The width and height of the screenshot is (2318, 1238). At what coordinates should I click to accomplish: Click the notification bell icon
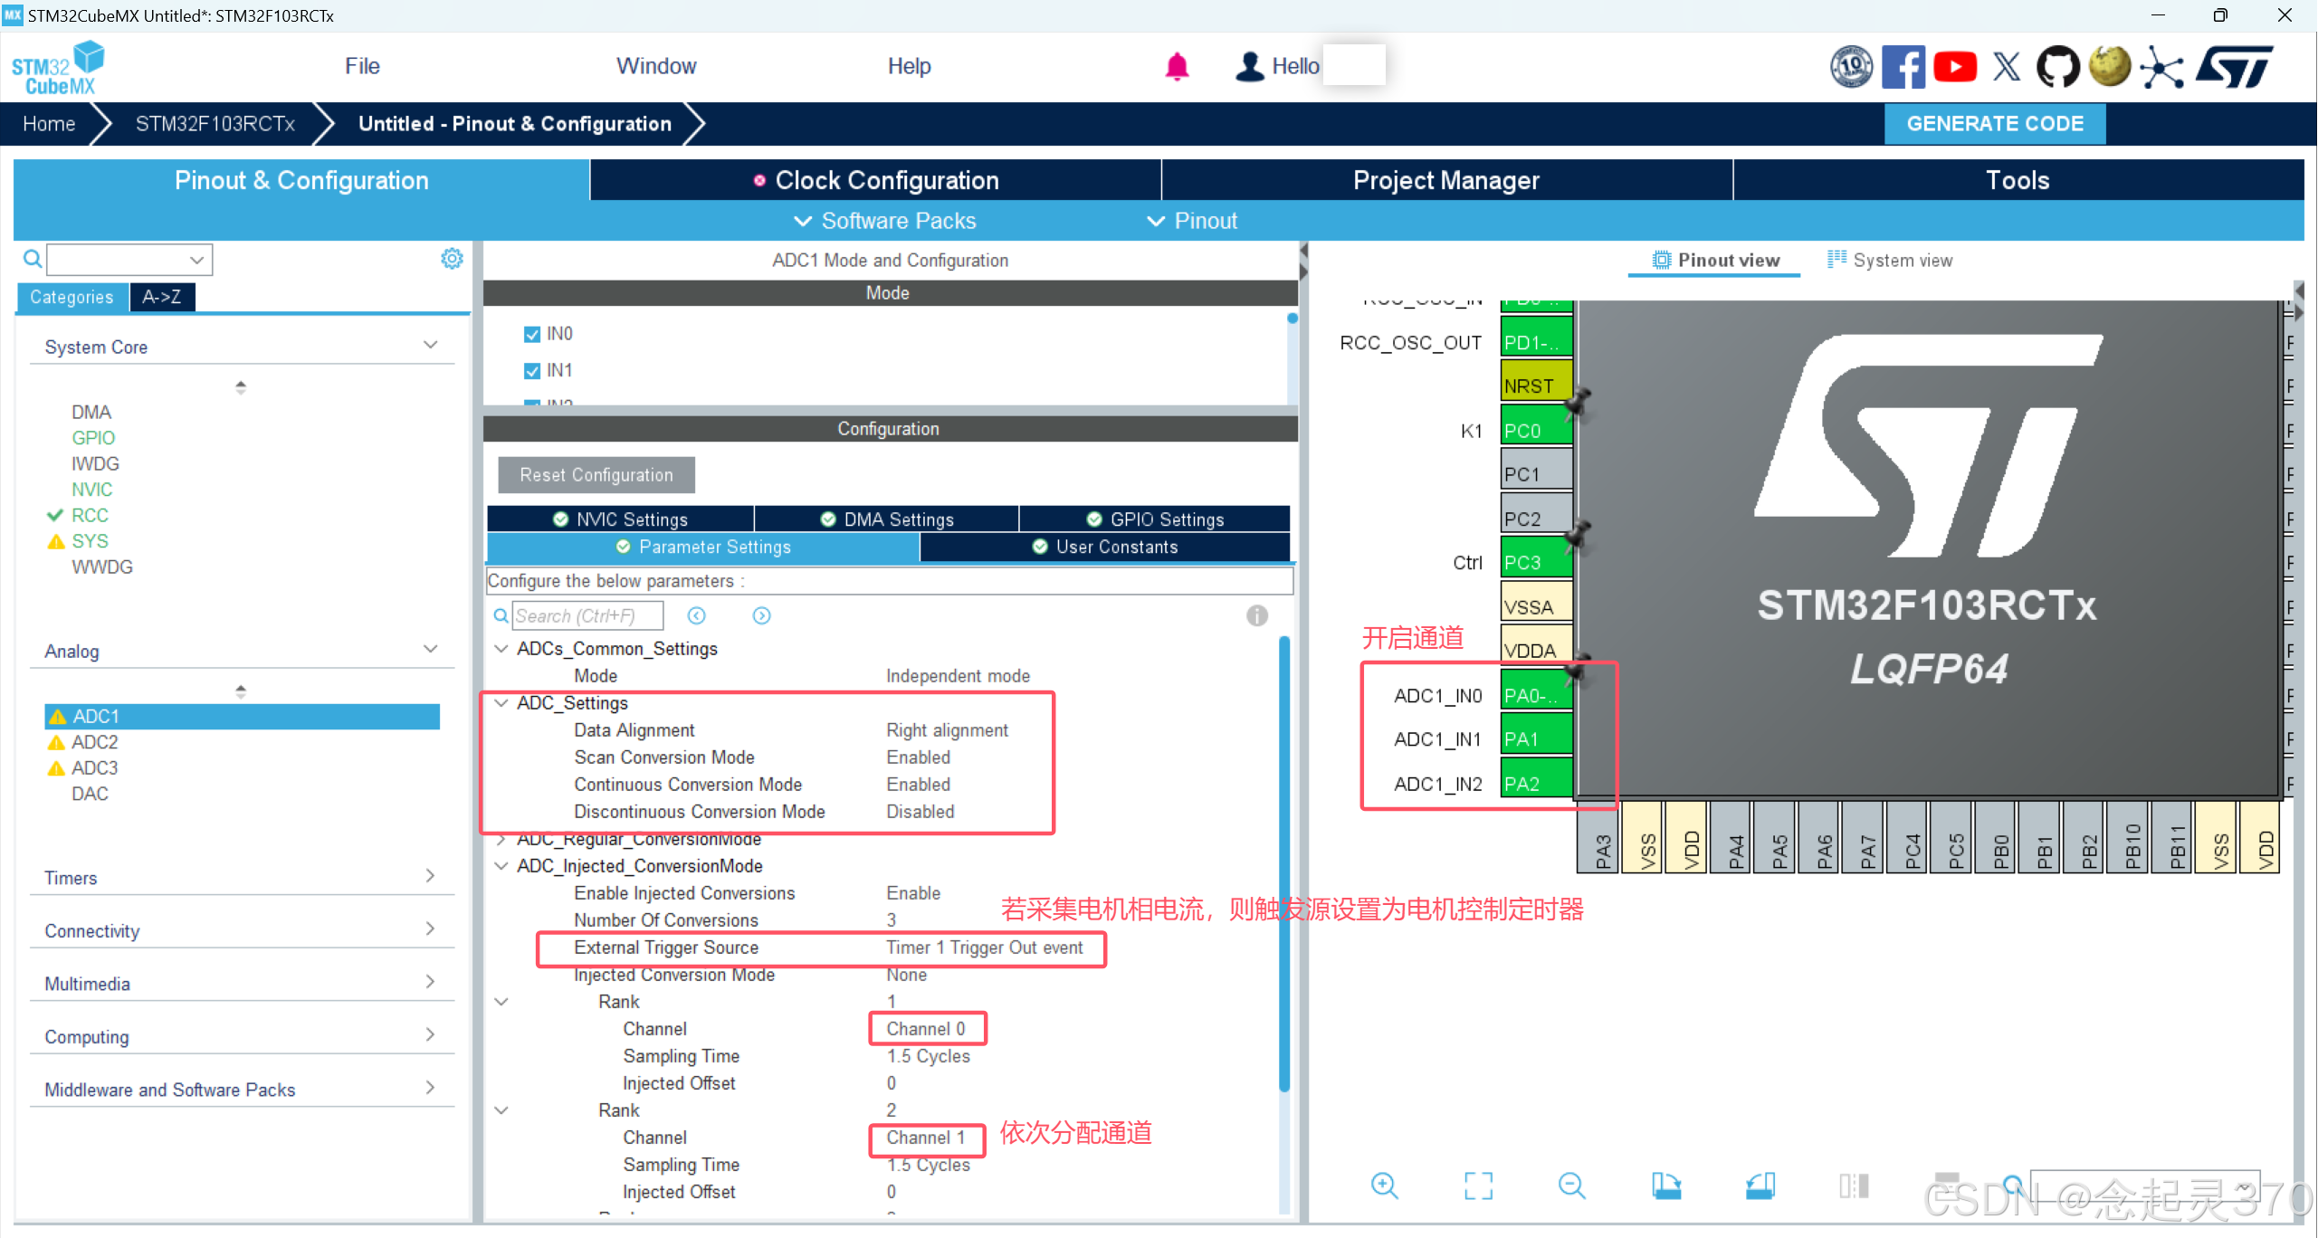click(1176, 66)
